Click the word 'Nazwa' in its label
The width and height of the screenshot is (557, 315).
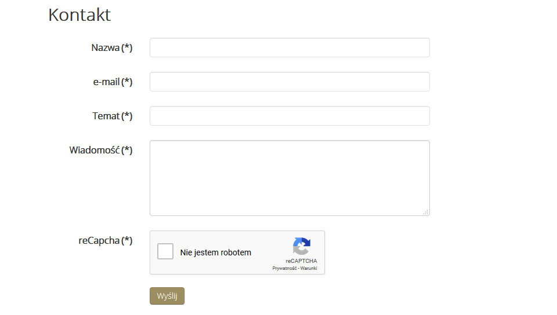tap(106, 48)
